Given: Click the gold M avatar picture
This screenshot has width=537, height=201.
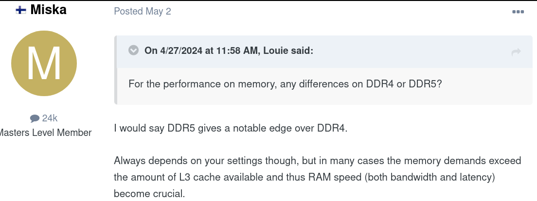Looking at the screenshot, I should pyautogui.click(x=44, y=63).
